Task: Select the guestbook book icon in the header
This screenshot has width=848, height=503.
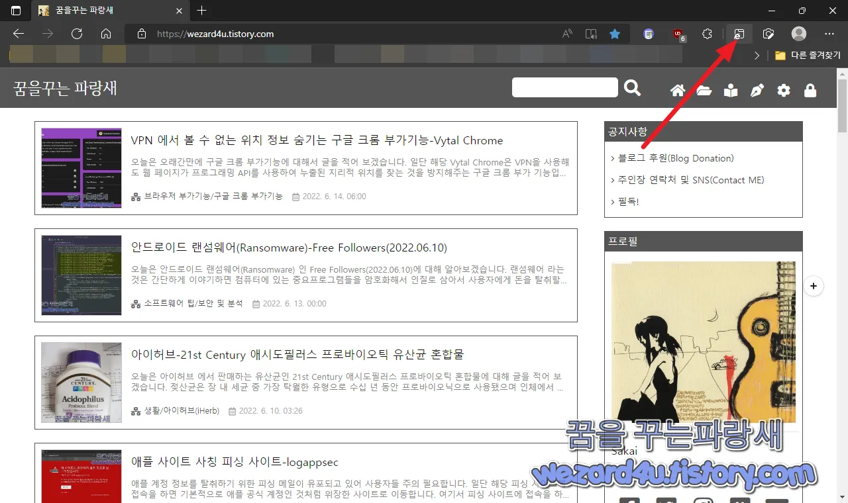Action: (x=730, y=91)
